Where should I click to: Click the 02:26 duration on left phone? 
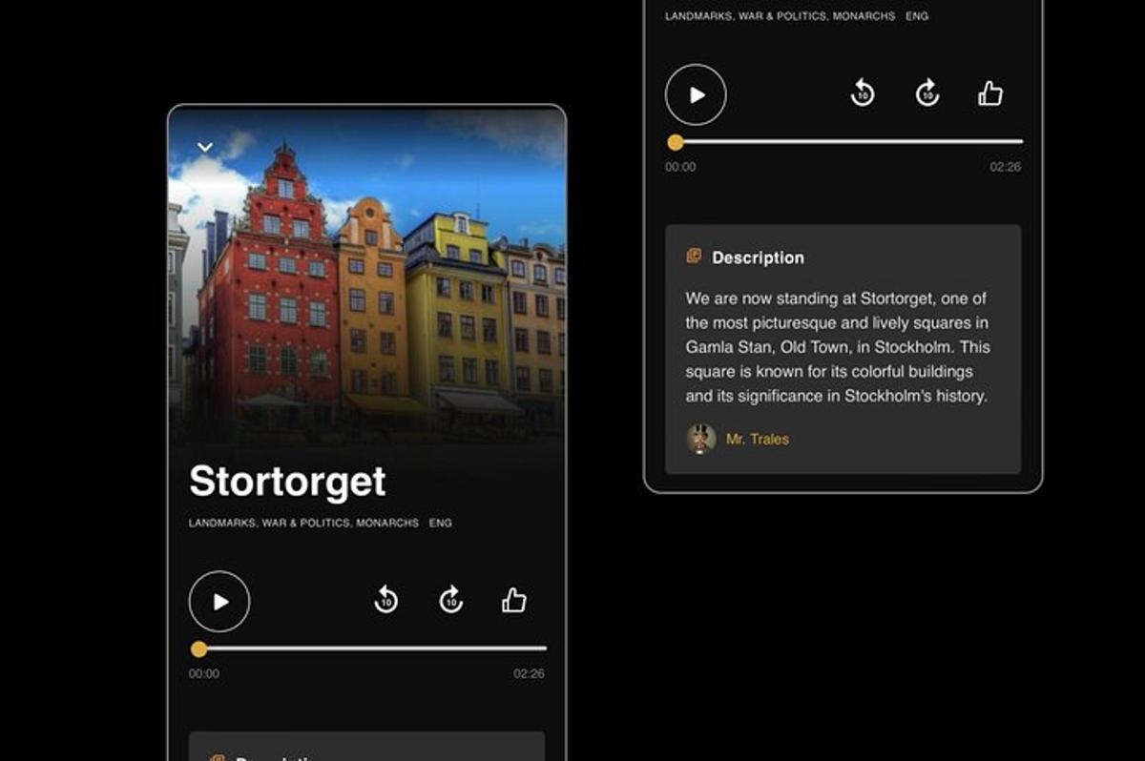click(529, 673)
